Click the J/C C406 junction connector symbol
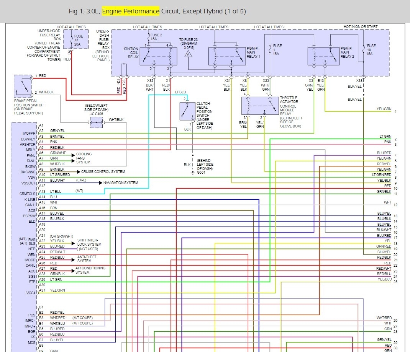 96,123
